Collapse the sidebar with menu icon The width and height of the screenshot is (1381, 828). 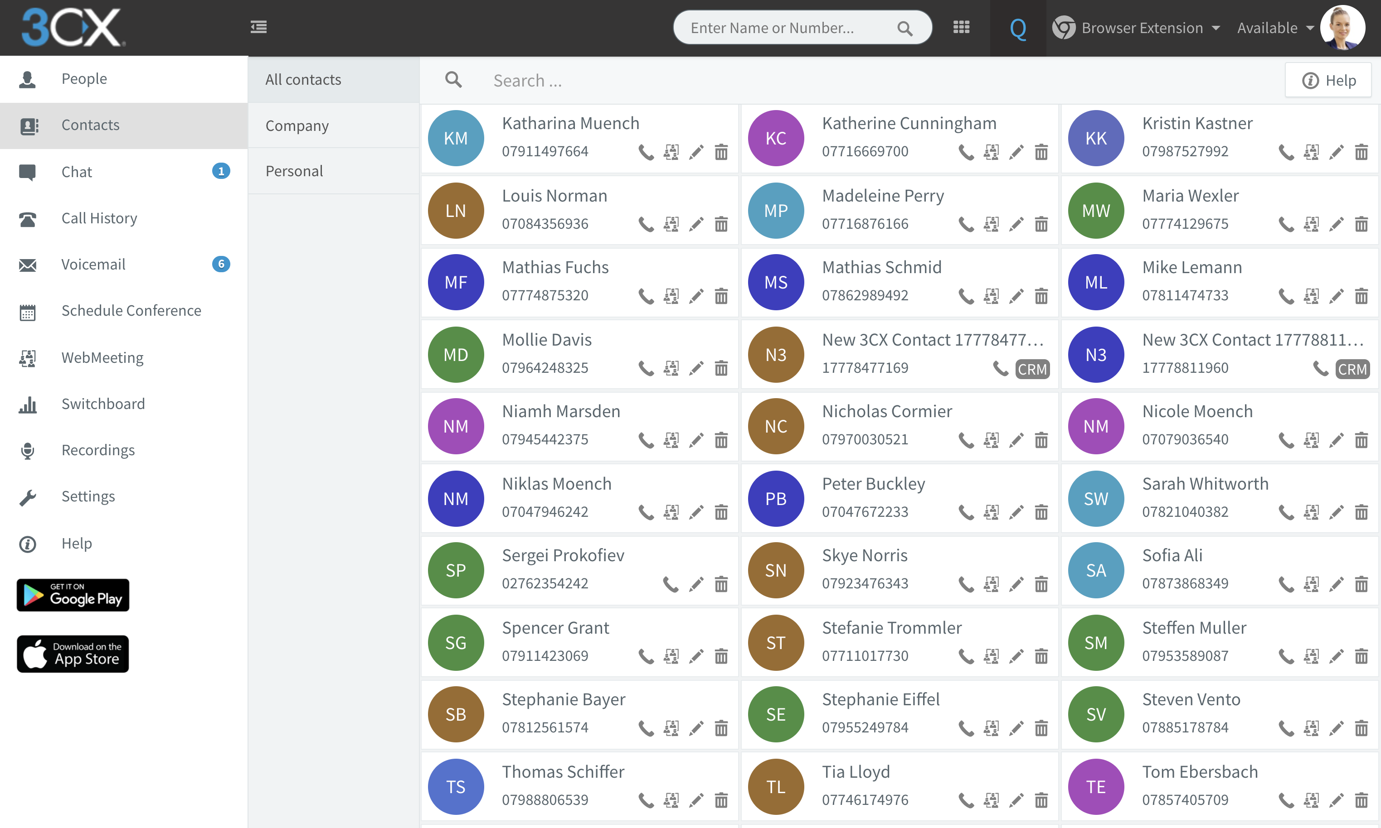tap(258, 27)
